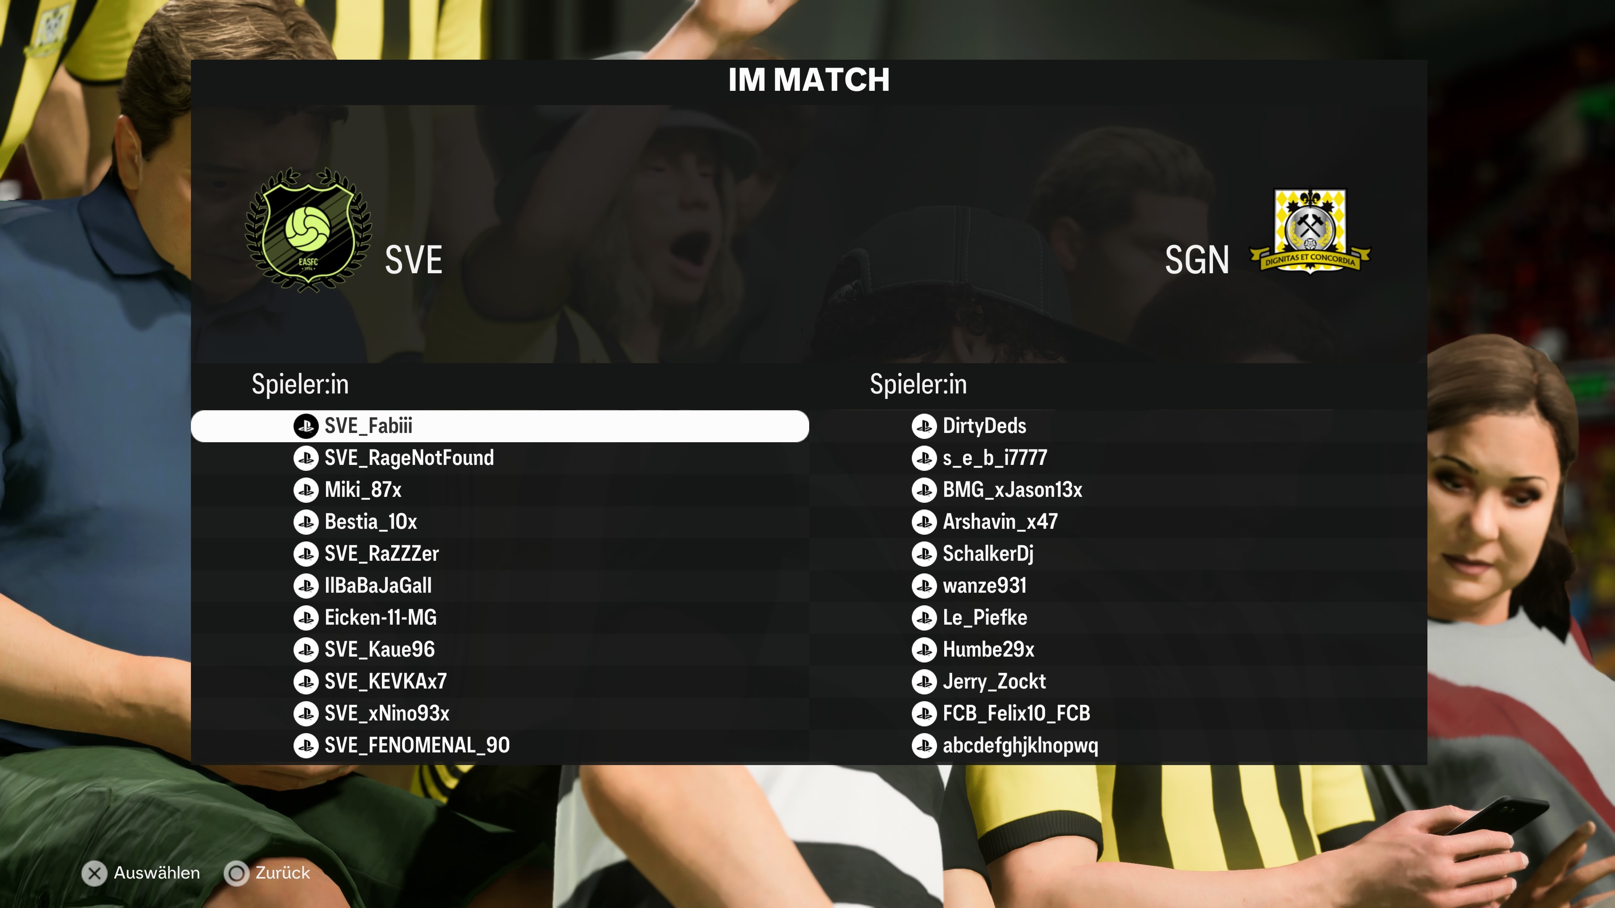Click the Auswählen button label
Viewport: 1615px width, 908px height.
[x=157, y=873]
